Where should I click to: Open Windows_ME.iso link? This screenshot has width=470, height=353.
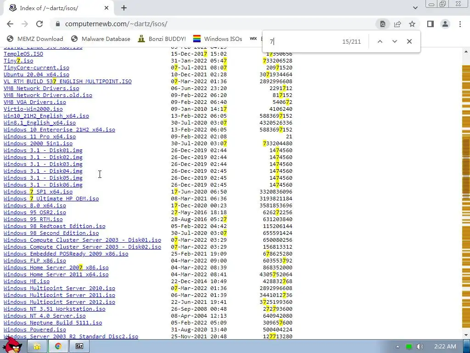27,282
